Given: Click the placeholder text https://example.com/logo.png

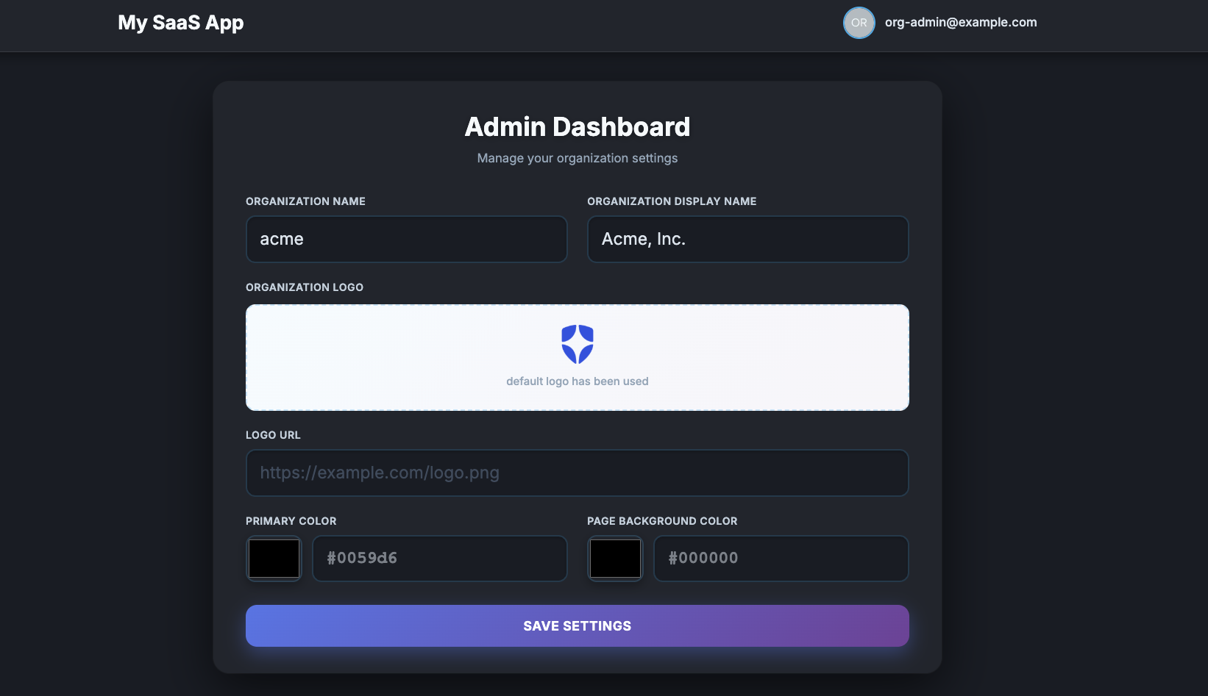Looking at the screenshot, I should point(378,473).
